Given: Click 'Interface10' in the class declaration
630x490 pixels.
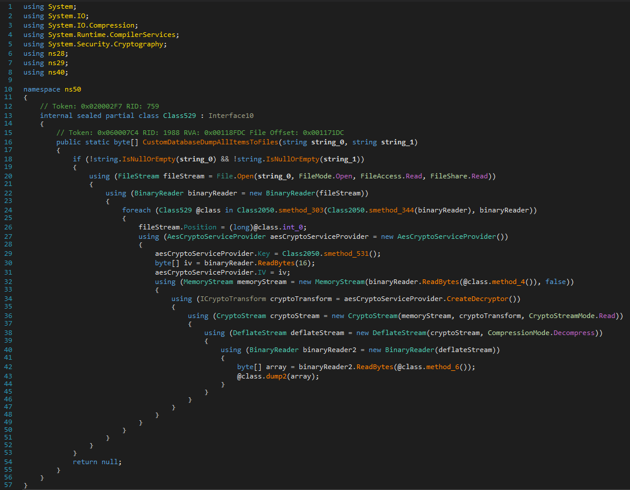Looking at the screenshot, I should pos(231,116).
